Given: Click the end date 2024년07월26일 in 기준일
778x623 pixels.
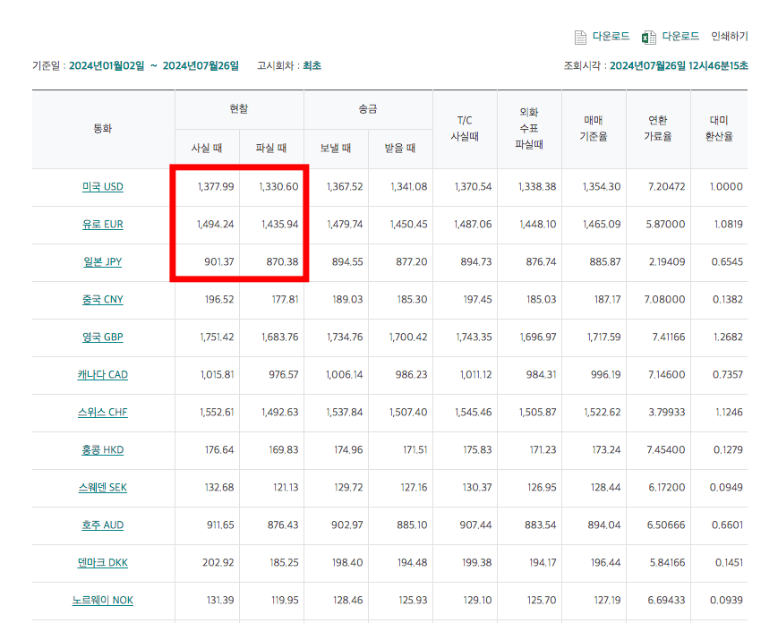Looking at the screenshot, I should pos(201,66).
